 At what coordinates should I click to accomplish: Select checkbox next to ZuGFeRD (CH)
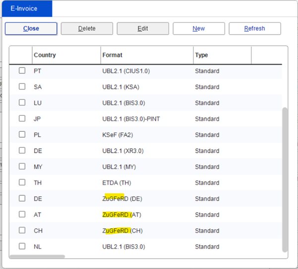coord(22,230)
